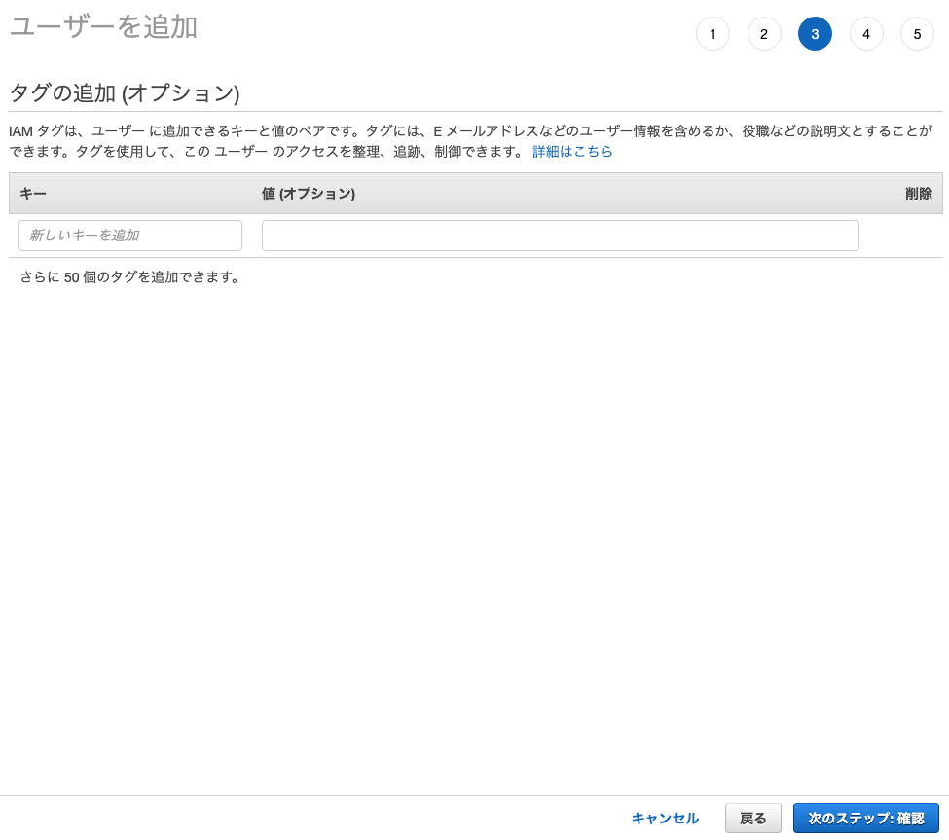Image resolution: width=949 pixels, height=840 pixels.
Task: Click the highlighted step 3 circle
Action: (815, 33)
